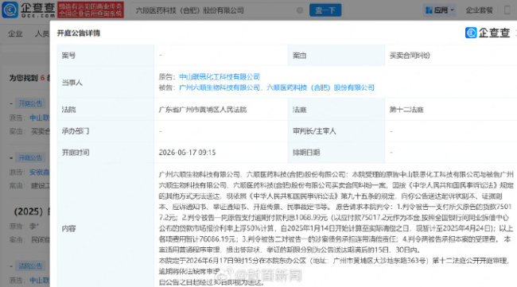Click the second 开庭公告 tag in background list
517x287 pixels.
tap(30, 158)
